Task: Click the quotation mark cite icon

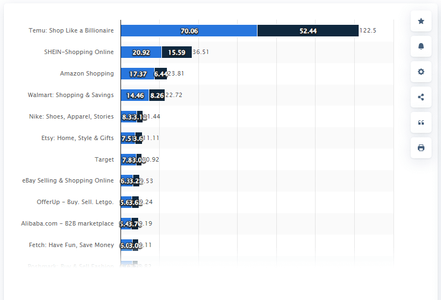Action: point(421,122)
